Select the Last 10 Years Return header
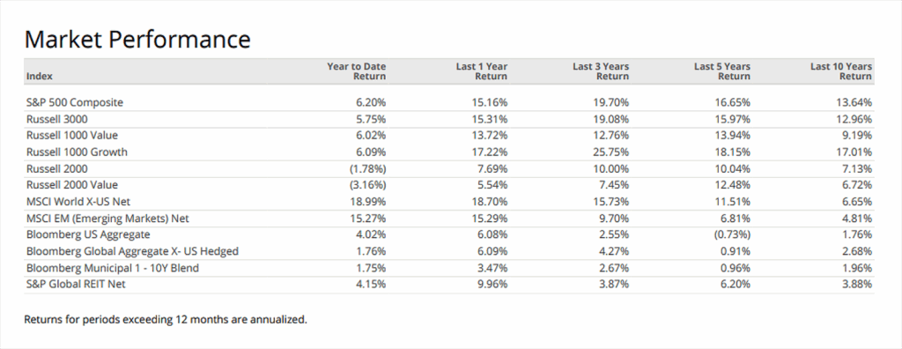The height and width of the screenshot is (349, 902). click(x=841, y=71)
